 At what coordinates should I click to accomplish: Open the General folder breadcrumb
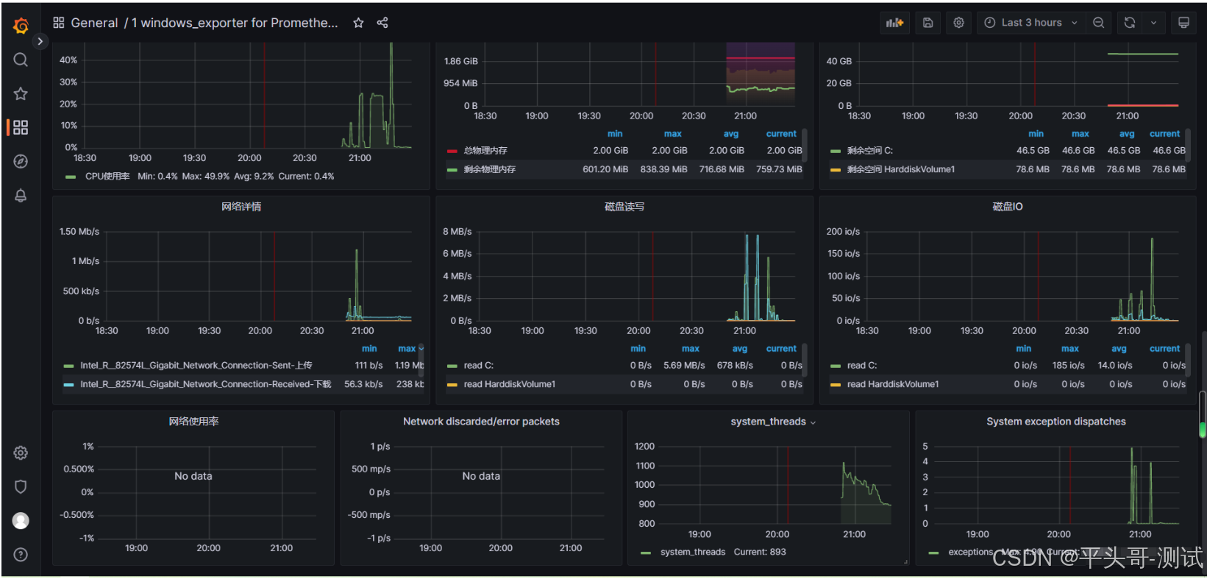point(94,23)
